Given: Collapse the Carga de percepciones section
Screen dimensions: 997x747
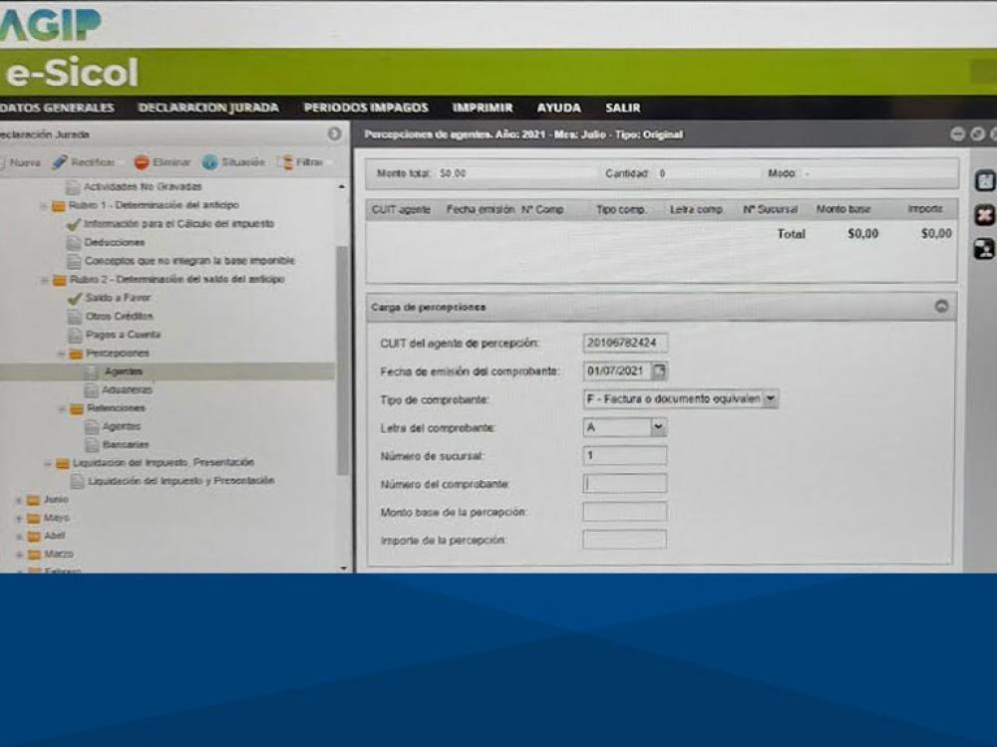Looking at the screenshot, I should point(941,307).
